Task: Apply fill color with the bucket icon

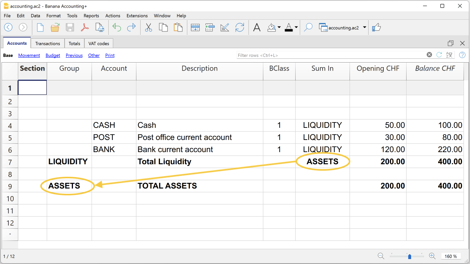Action: [x=272, y=27]
